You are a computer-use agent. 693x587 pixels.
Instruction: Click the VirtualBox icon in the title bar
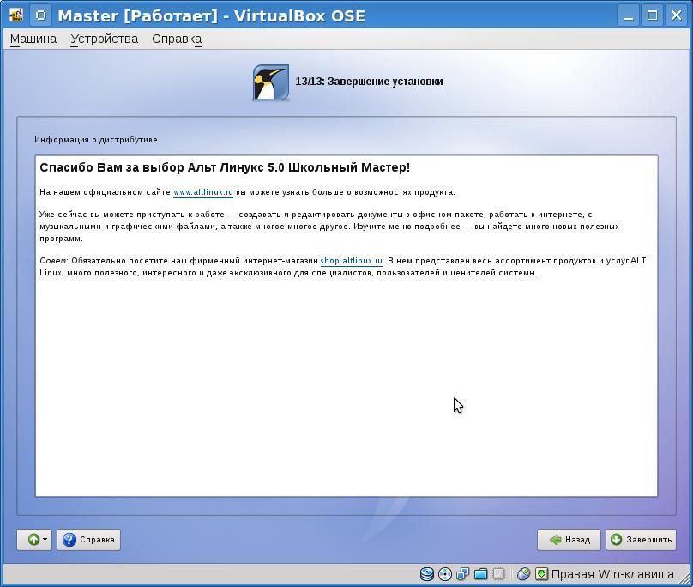coord(15,15)
